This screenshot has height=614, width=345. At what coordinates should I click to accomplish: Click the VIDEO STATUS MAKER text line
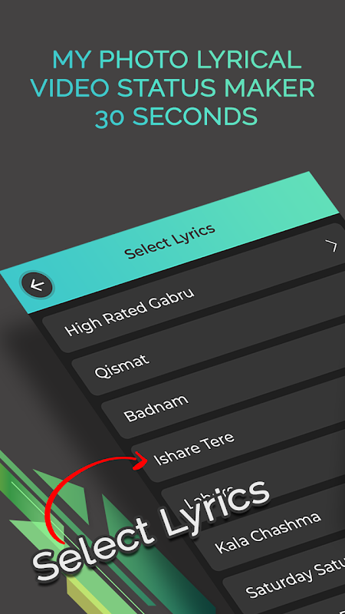coord(172,87)
